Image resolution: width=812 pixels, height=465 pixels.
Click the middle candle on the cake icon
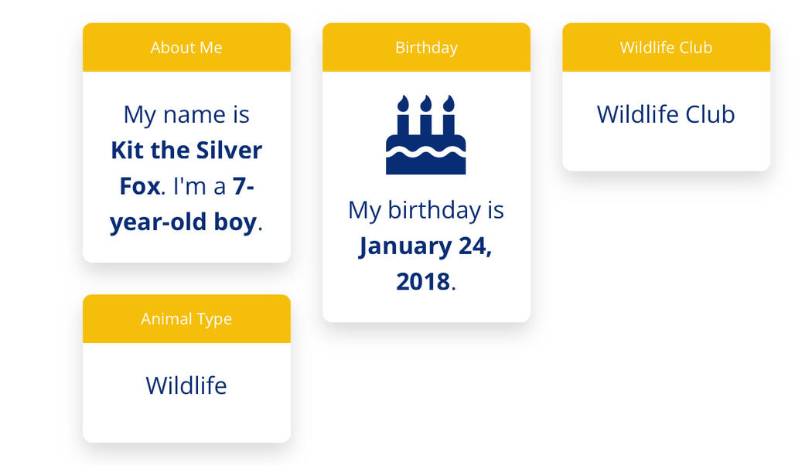(425, 115)
